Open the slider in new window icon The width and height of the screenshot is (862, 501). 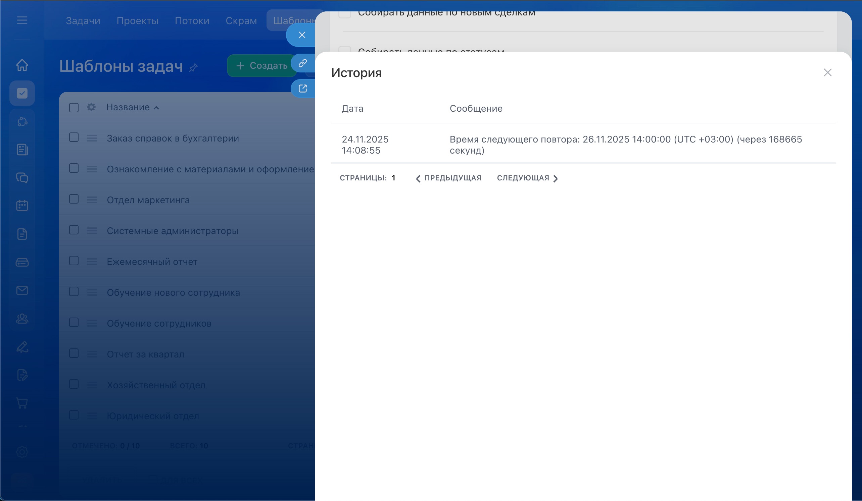pos(302,89)
